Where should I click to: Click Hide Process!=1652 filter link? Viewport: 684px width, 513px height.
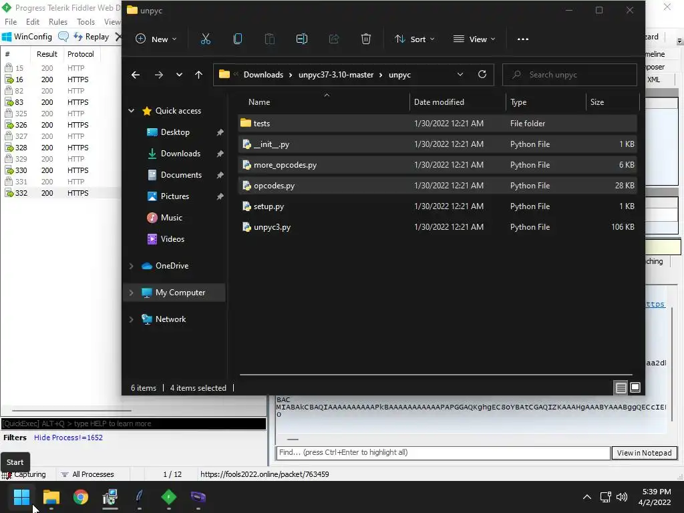(69, 438)
